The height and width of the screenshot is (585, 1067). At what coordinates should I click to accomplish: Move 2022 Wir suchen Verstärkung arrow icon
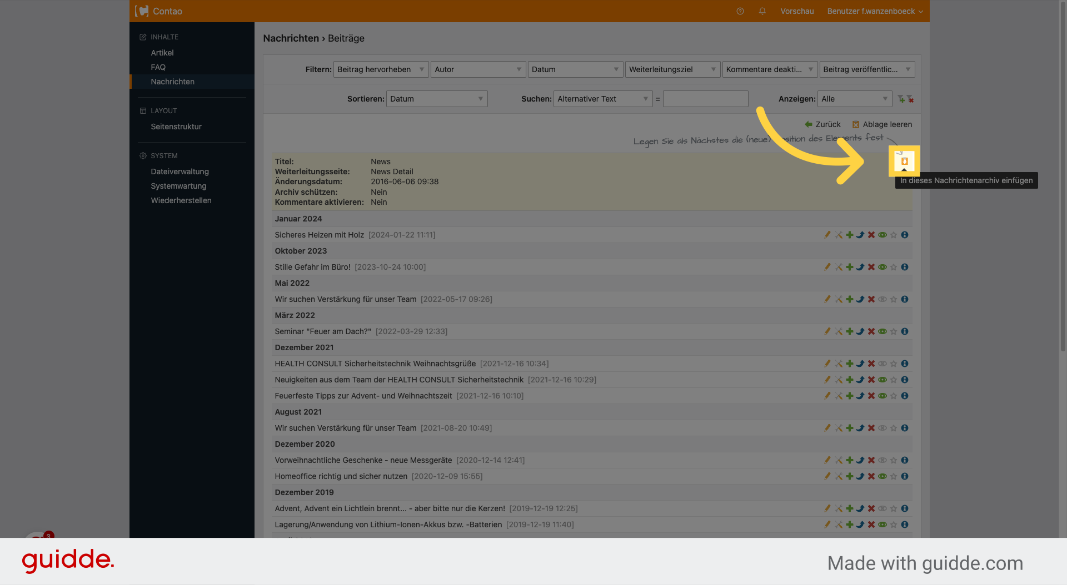click(x=860, y=299)
